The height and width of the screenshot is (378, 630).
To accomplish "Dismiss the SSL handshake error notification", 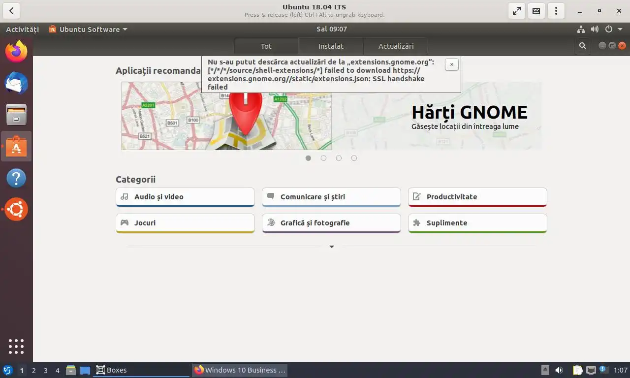I will (x=451, y=64).
